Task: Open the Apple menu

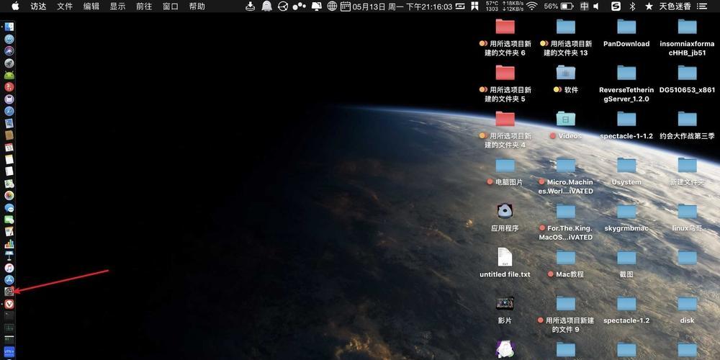Action: [15, 6]
